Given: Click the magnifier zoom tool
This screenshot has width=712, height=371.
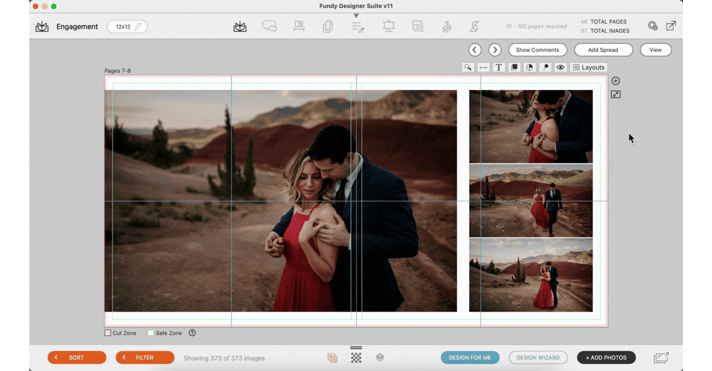Looking at the screenshot, I should [x=468, y=68].
